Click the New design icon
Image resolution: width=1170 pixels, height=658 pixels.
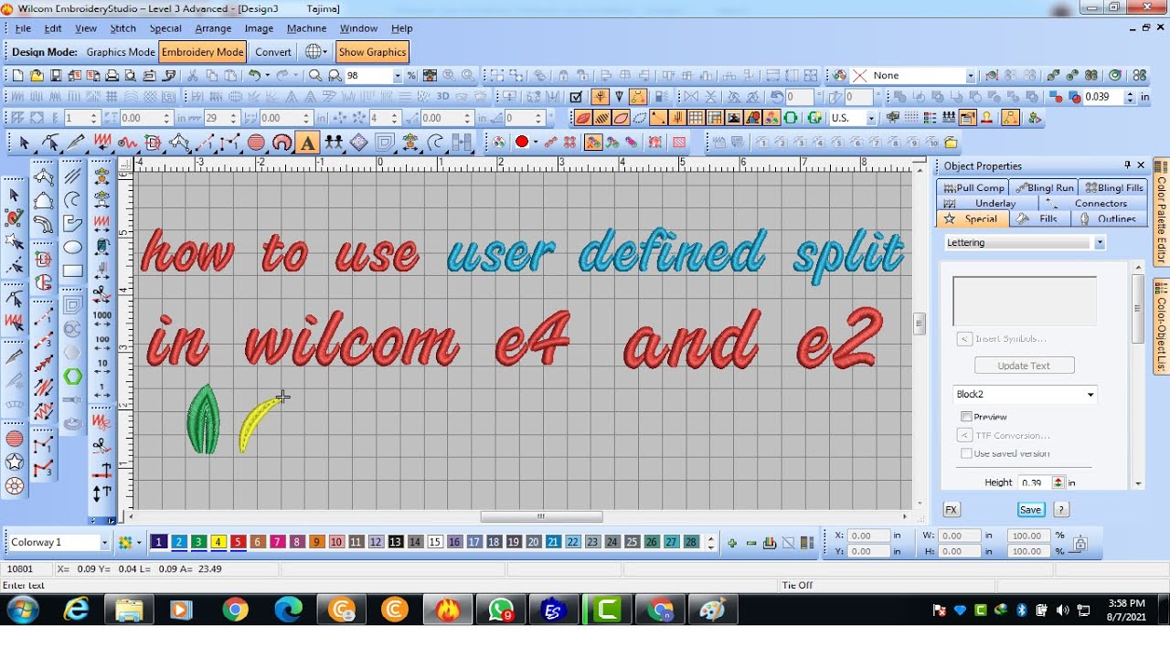(16, 76)
